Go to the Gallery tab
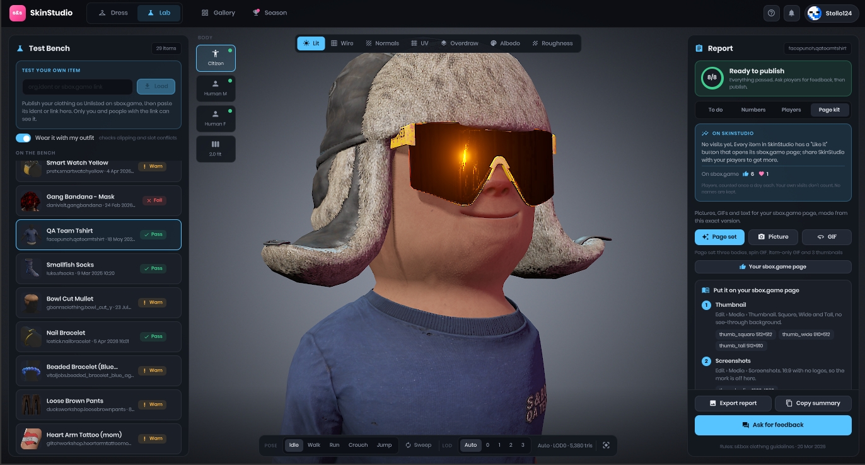Image resolution: width=865 pixels, height=465 pixels. (x=218, y=13)
